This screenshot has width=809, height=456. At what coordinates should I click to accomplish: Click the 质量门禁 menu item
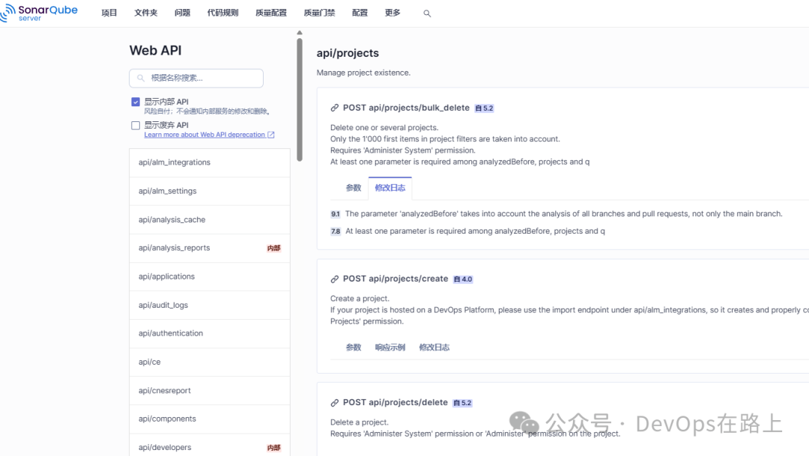tap(319, 13)
